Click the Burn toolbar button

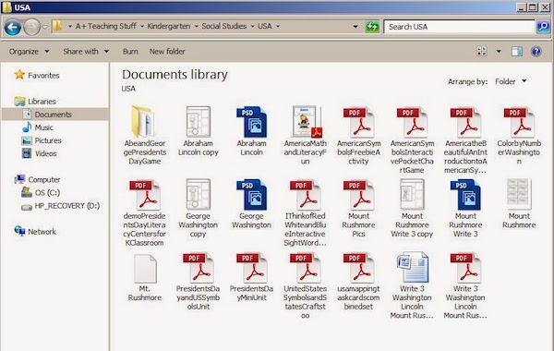click(130, 52)
